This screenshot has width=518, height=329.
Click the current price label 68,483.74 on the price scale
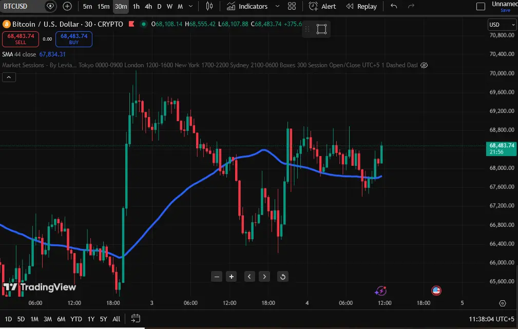click(x=502, y=149)
